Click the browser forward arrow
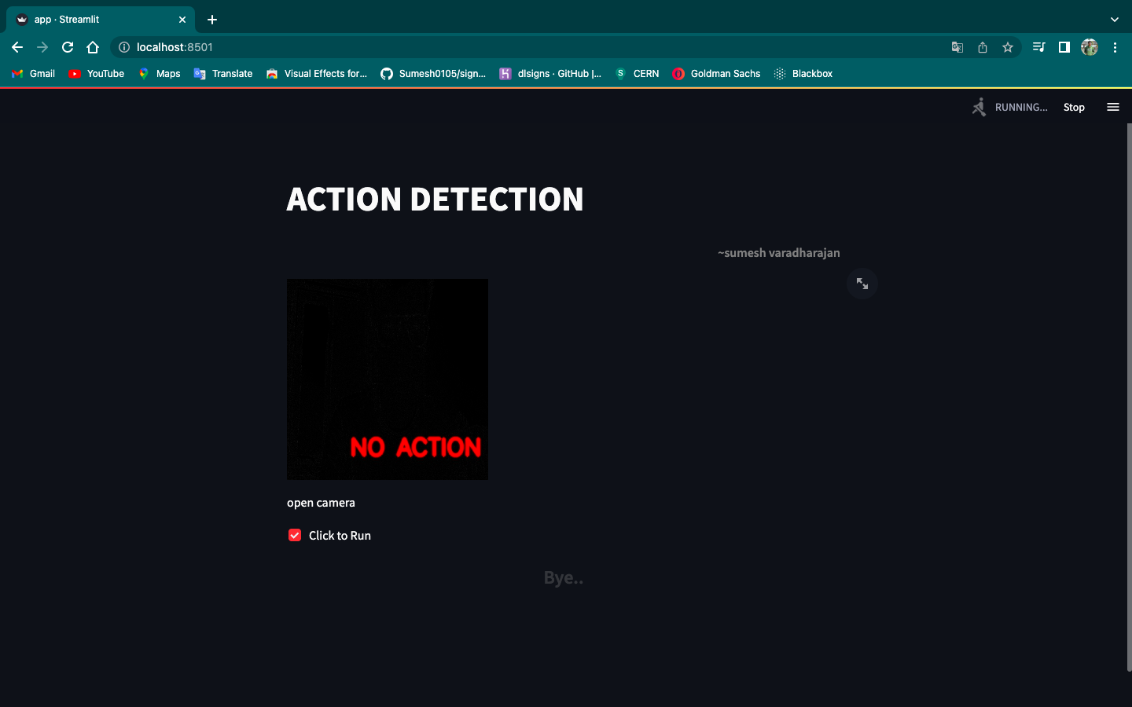The image size is (1132, 707). [42, 47]
